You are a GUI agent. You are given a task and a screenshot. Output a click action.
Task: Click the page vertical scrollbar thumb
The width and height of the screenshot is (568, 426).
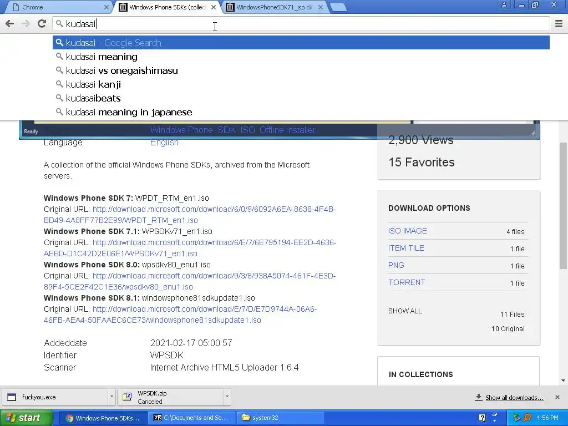tap(564, 205)
